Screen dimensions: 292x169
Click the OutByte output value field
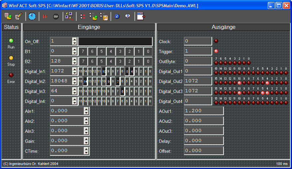(x=198, y=61)
